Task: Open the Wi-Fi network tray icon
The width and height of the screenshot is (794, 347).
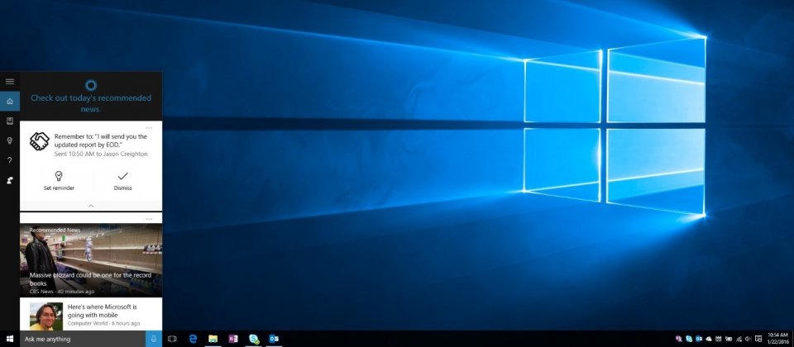Action: 739,339
